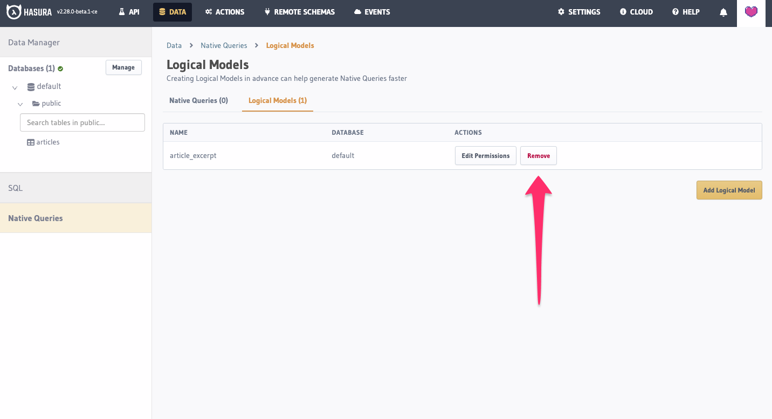Open the notifications bell icon
This screenshot has height=419, width=772.
pos(723,12)
